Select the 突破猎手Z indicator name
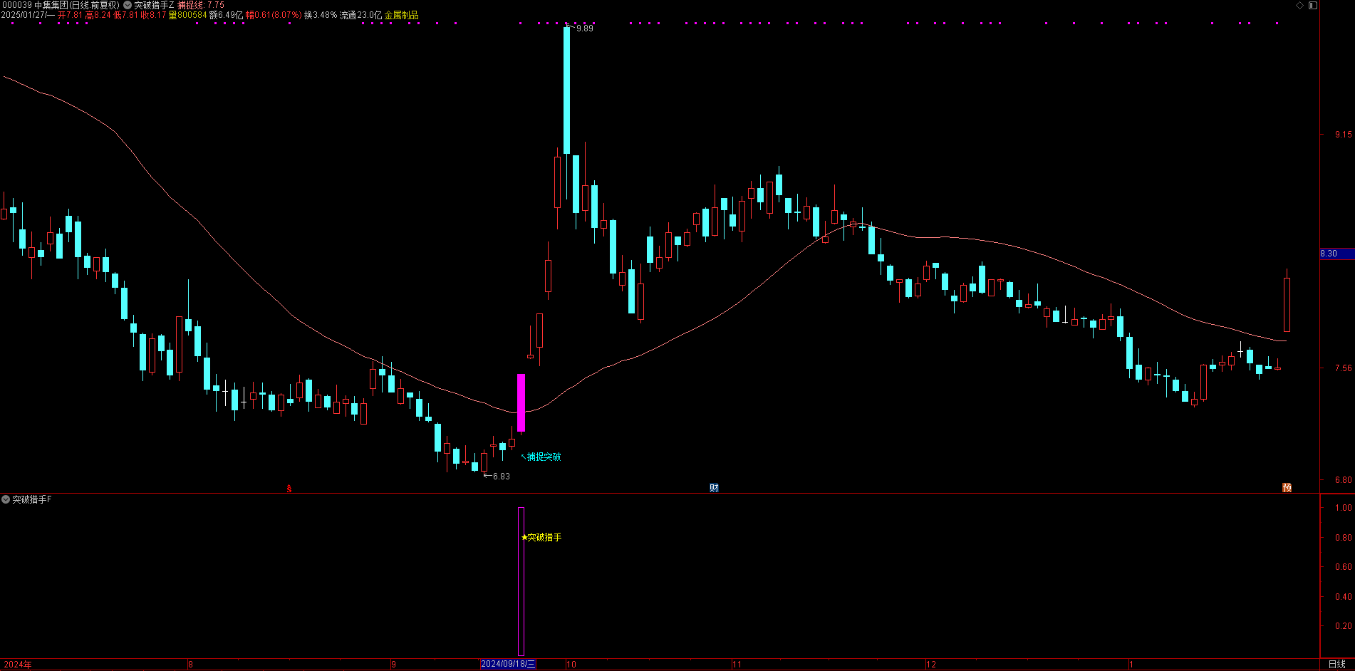1355x671 pixels. (x=154, y=5)
